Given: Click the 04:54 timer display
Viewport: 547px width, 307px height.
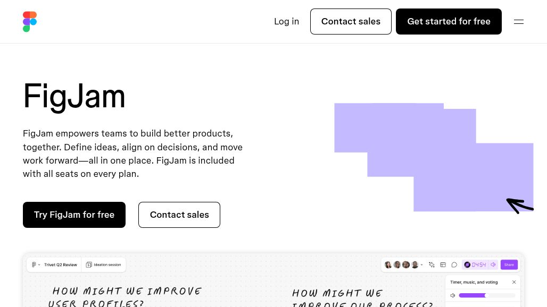Looking at the screenshot, I should [478, 265].
